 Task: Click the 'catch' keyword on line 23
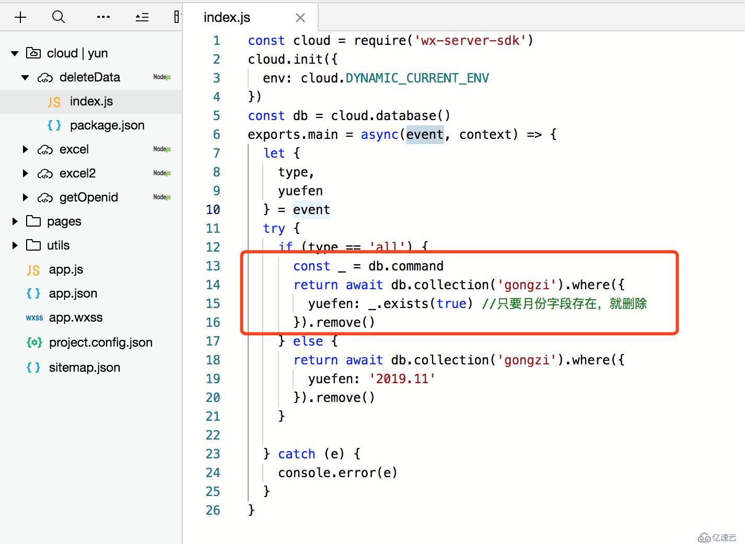(x=297, y=454)
